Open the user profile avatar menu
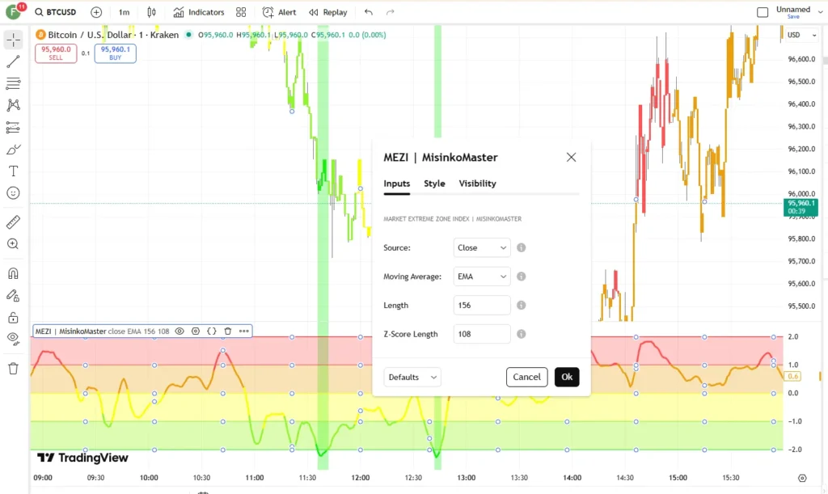 [13, 11]
